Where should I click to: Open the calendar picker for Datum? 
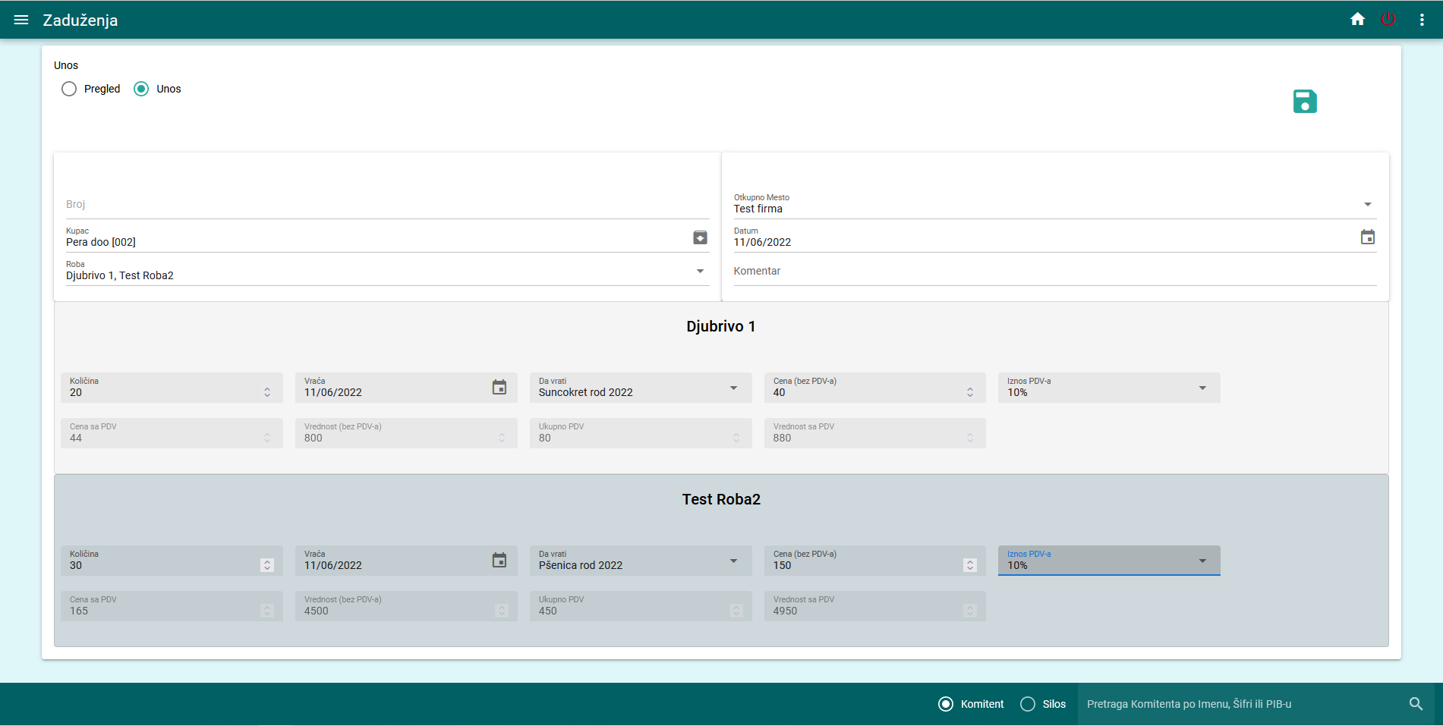[x=1368, y=237]
